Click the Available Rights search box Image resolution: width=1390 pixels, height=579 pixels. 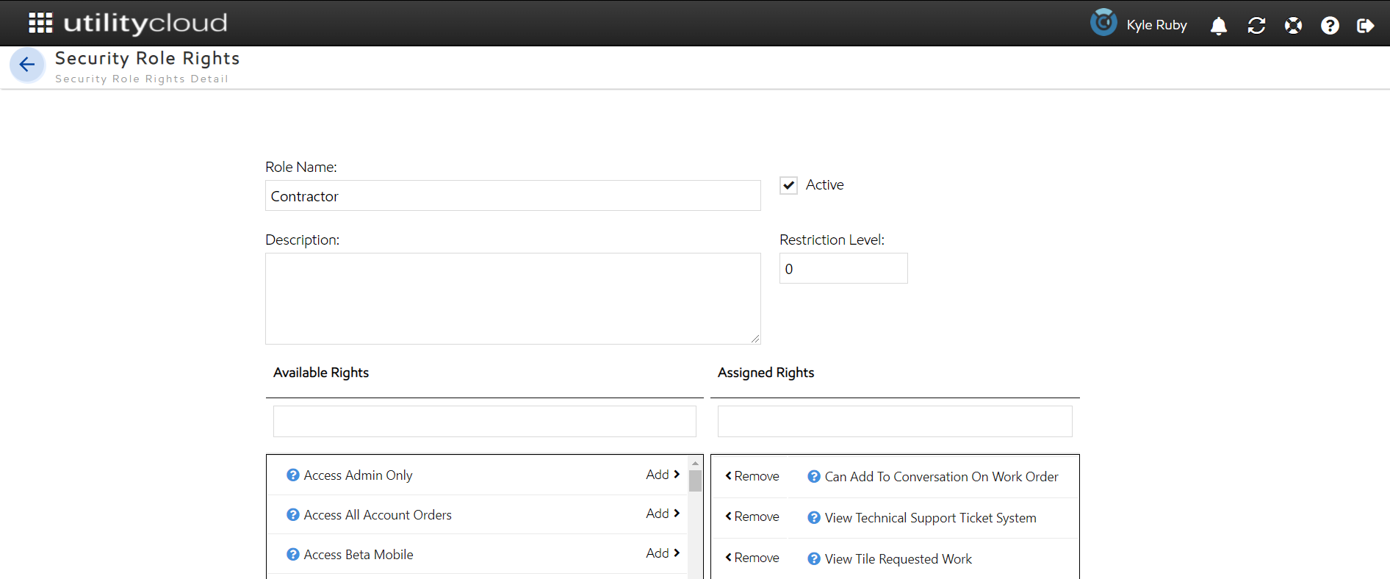(x=484, y=422)
